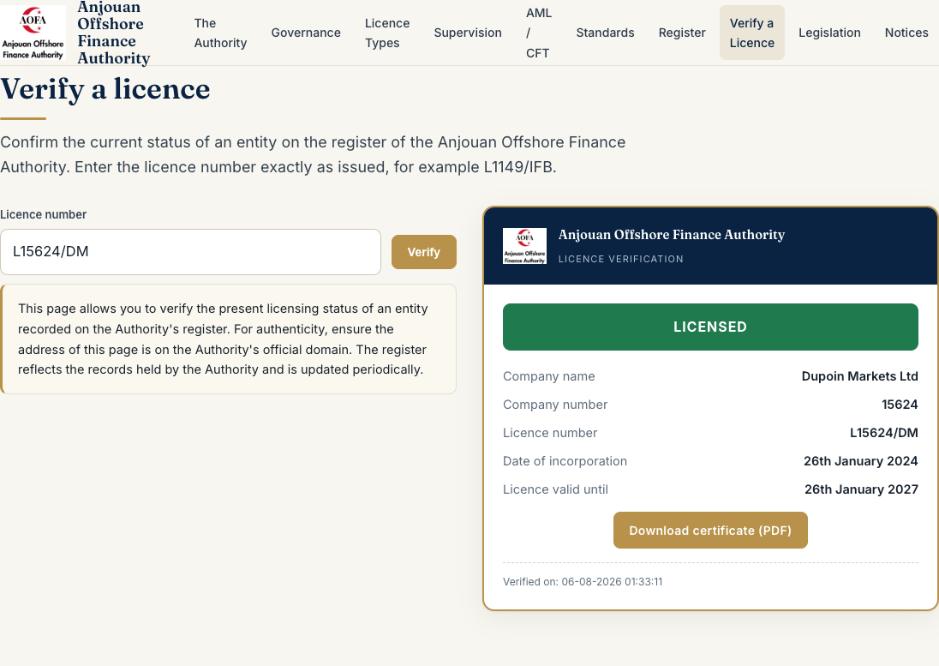Go to Notices in the navigation
This screenshot has height=666, width=939.
tap(906, 33)
